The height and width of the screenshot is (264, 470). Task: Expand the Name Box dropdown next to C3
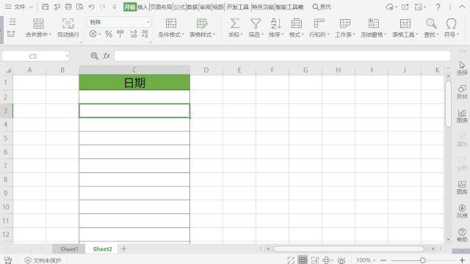[x=67, y=56]
